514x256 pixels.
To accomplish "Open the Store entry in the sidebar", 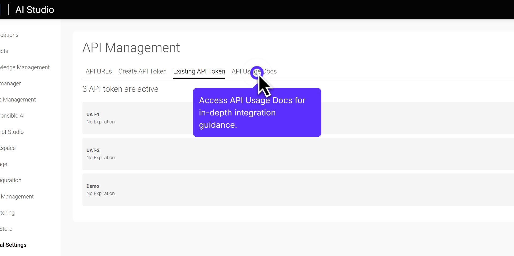I will point(6,228).
